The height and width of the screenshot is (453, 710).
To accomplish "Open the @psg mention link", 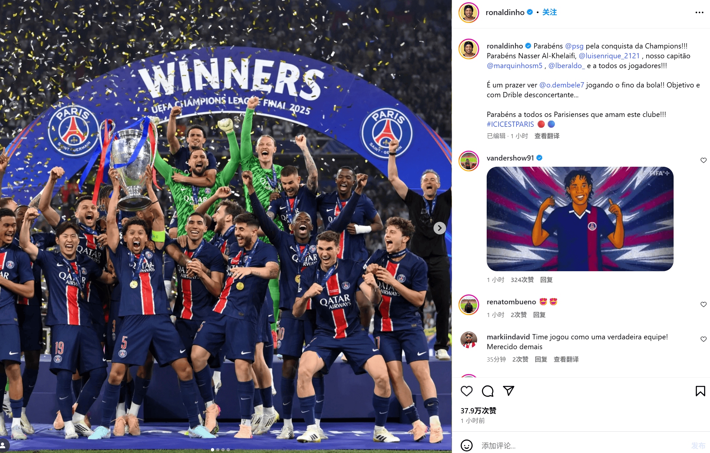I will click(574, 46).
